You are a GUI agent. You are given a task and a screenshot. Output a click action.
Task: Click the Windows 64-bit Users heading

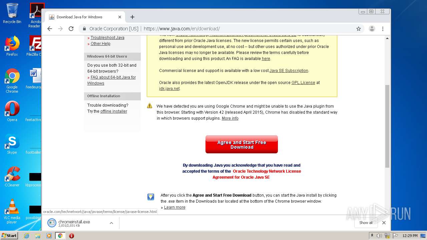tap(107, 56)
